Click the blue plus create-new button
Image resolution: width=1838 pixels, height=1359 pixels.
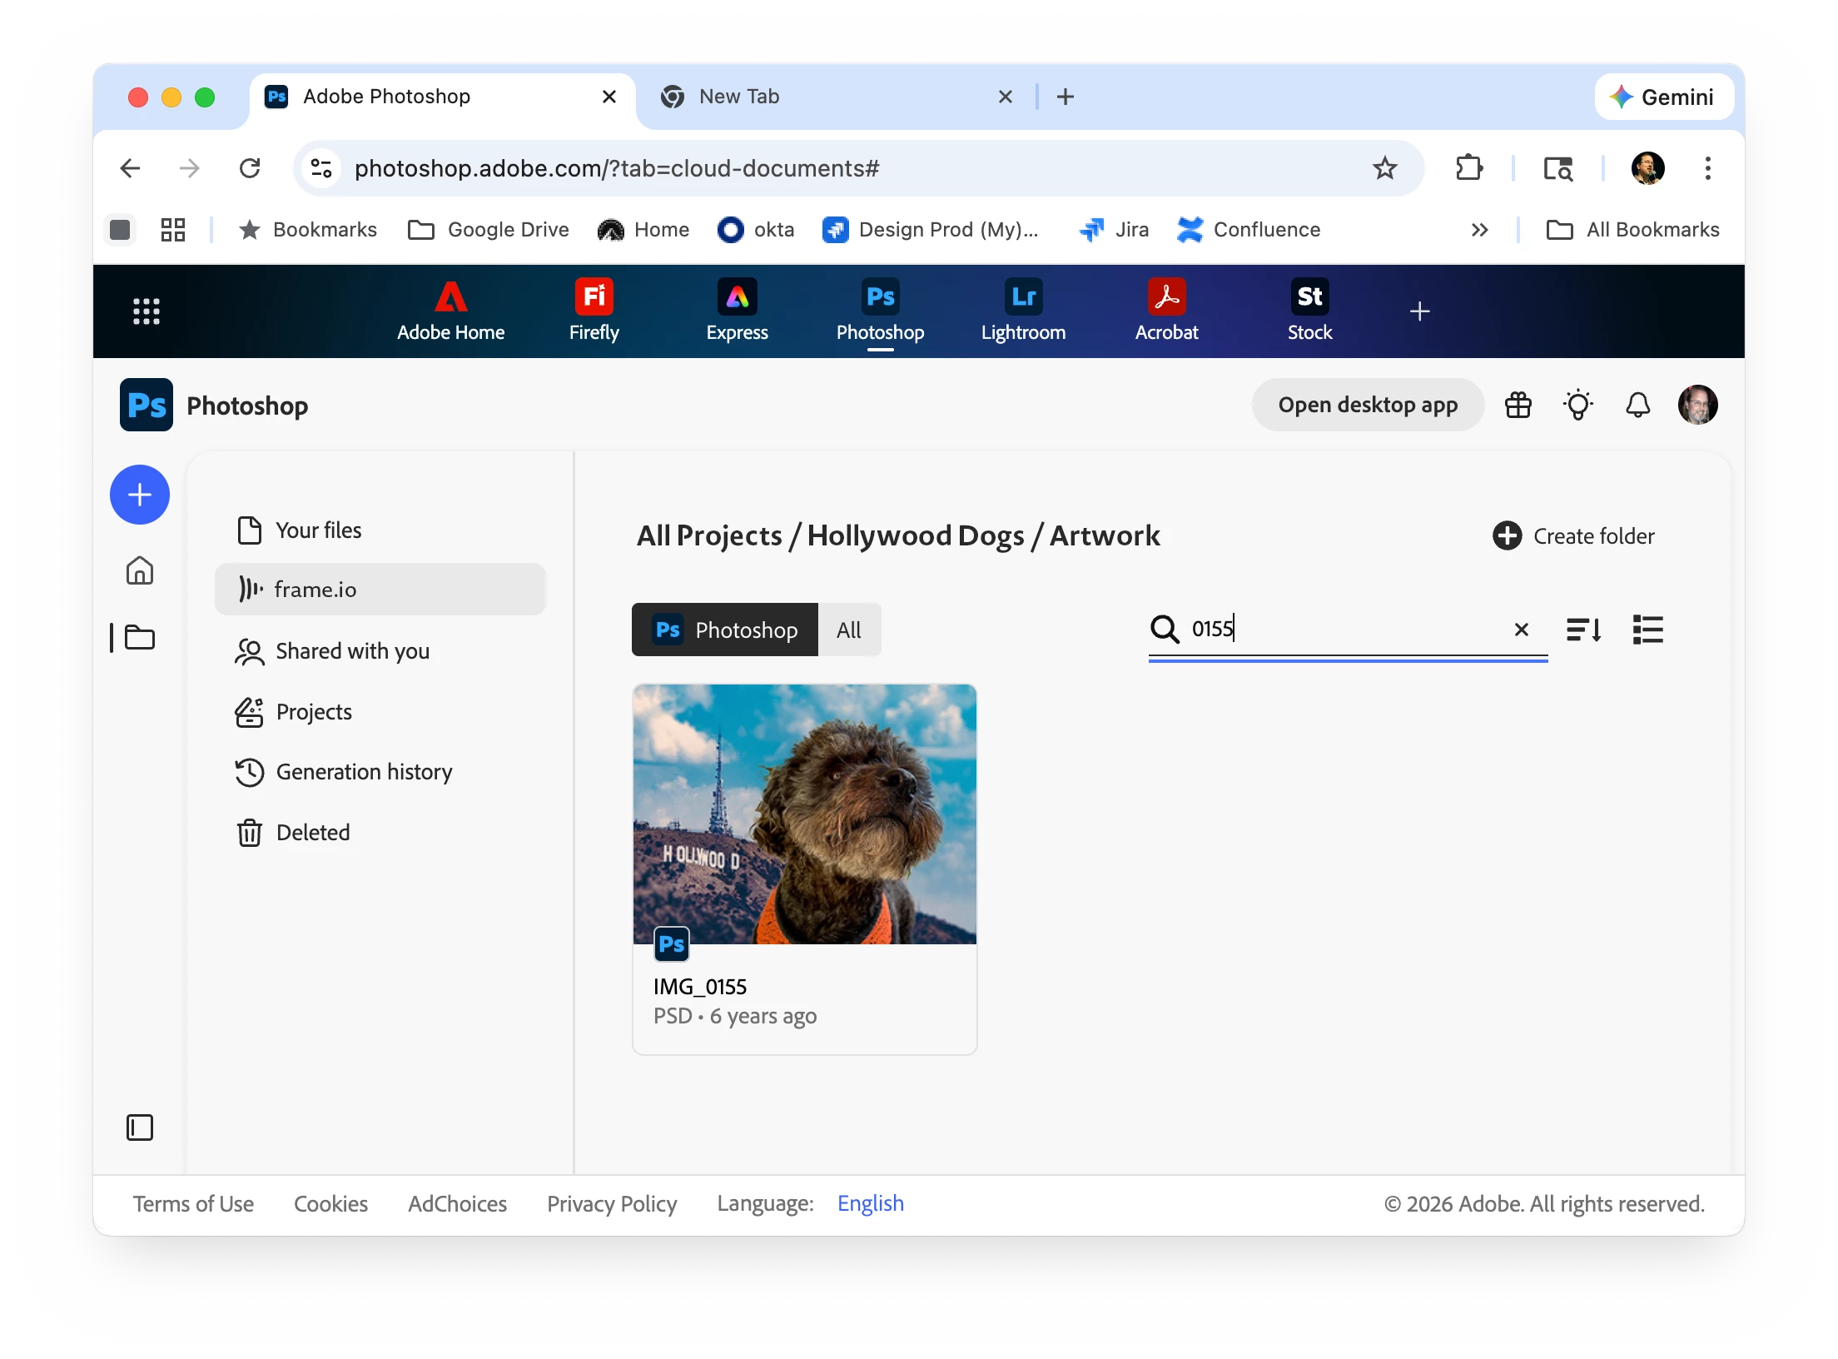tap(140, 495)
